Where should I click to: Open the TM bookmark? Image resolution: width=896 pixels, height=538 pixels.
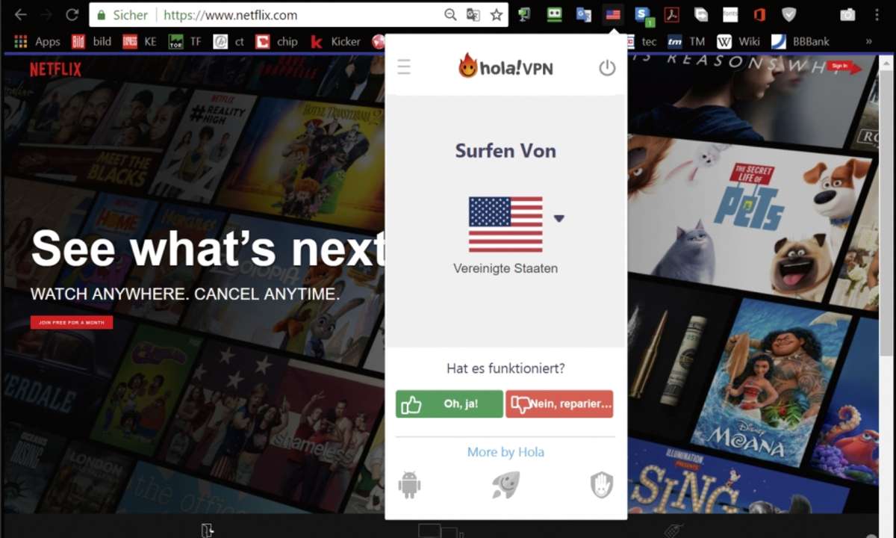pos(687,42)
